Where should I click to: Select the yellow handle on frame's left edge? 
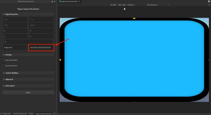pyautogui.click(x=60, y=60)
